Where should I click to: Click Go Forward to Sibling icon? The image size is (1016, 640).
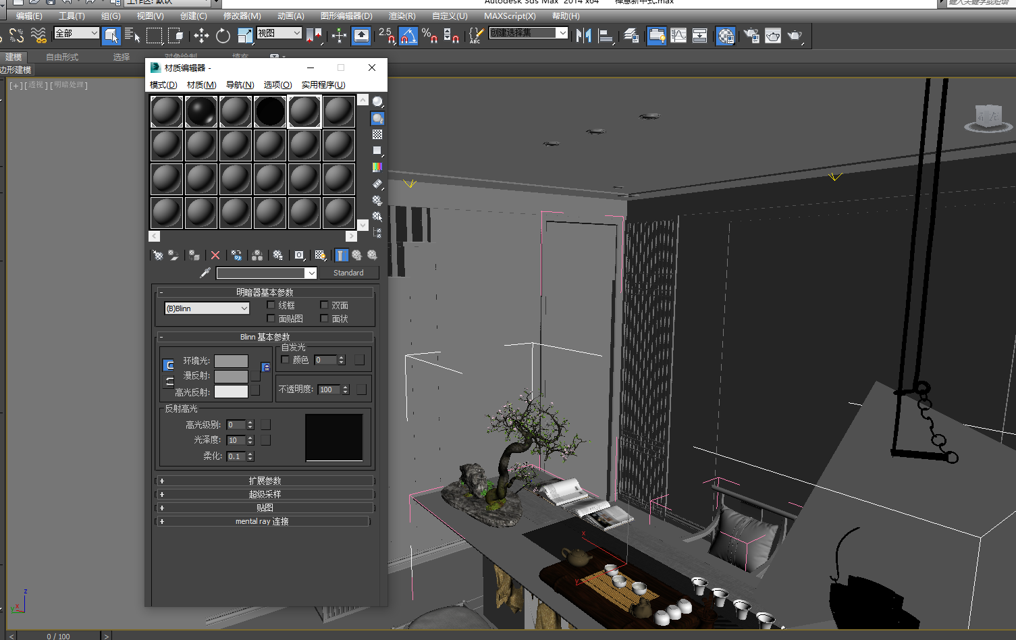pyautogui.click(x=372, y=255)
